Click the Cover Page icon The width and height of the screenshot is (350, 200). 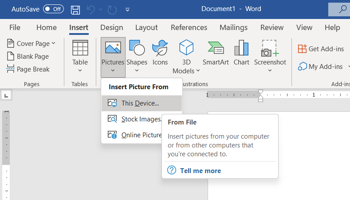11,43
